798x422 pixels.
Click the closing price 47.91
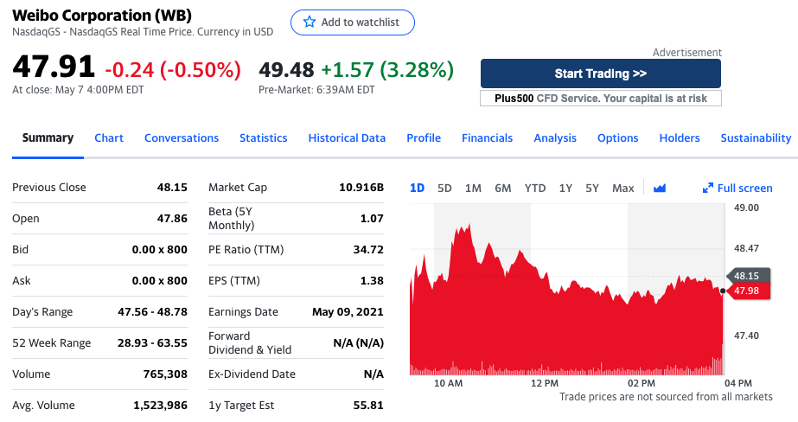54,67
